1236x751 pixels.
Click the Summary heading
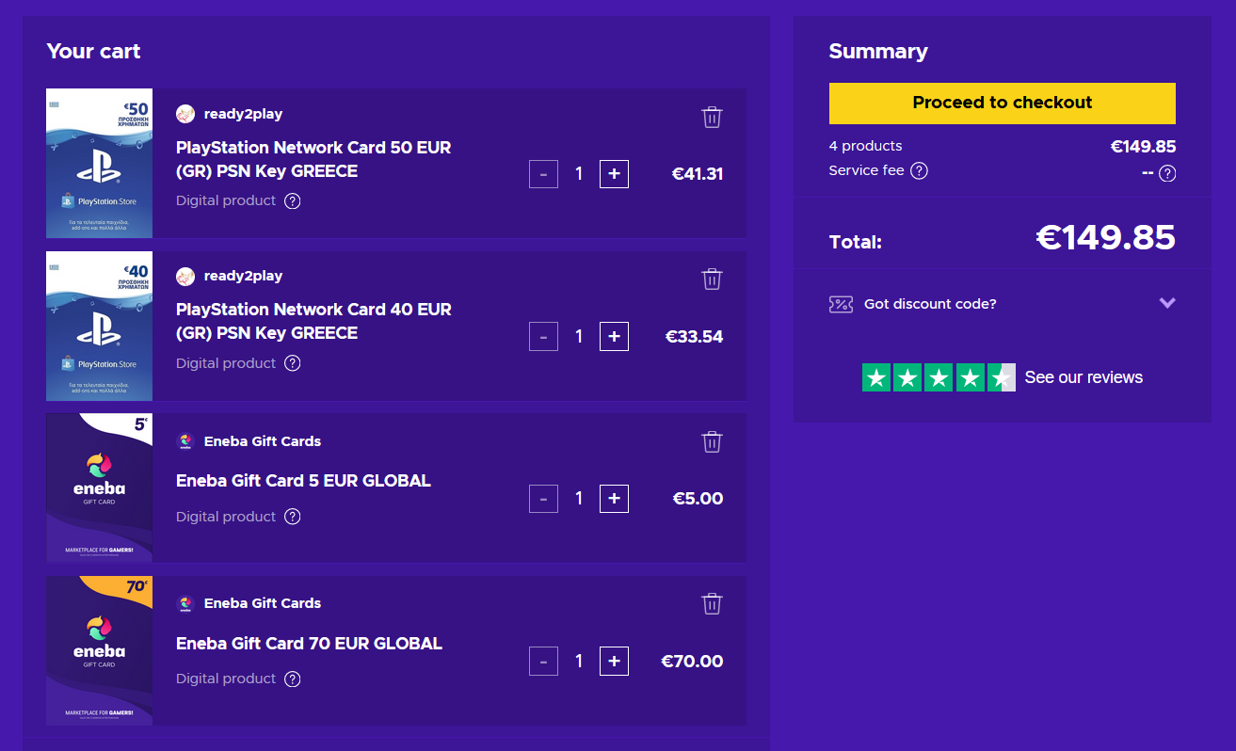[878, 52]
